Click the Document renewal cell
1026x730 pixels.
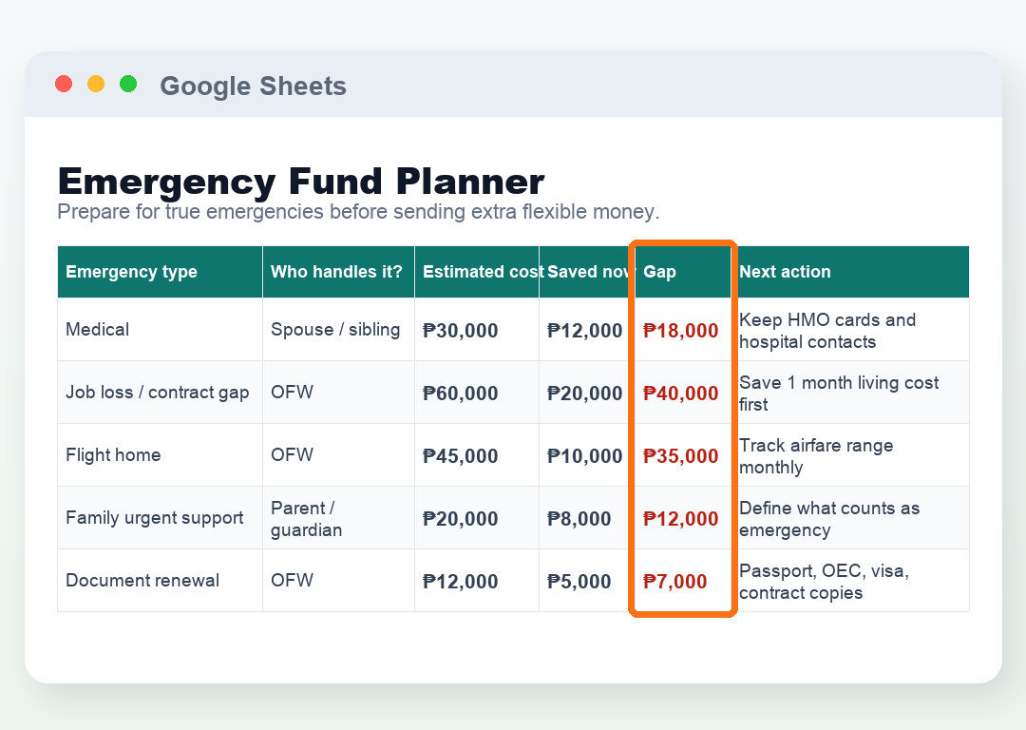161,581
